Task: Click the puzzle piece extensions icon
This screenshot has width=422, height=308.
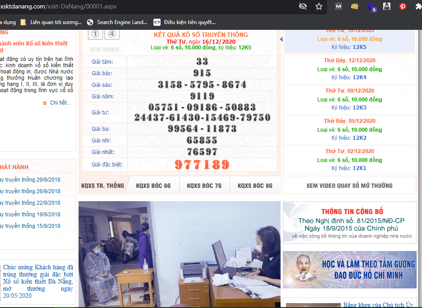Action: click(x=417, y=7)
